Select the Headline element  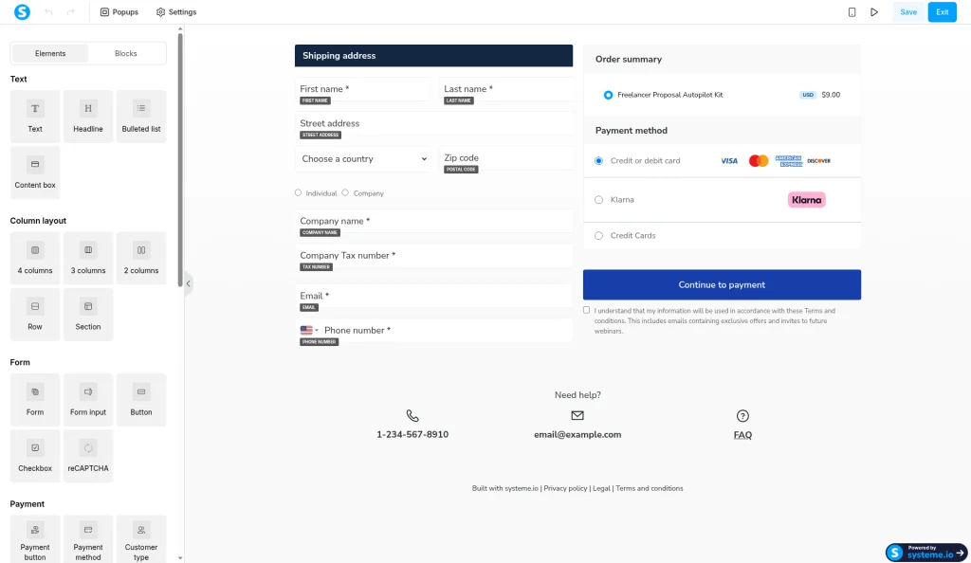88,117
